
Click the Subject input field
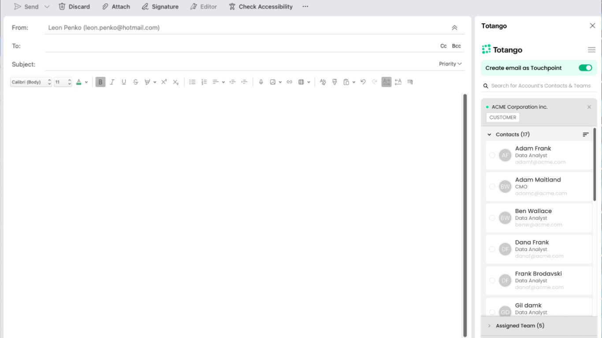(240, 64)
